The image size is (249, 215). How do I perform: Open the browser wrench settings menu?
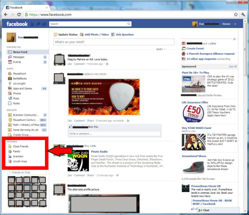[243, 15]
